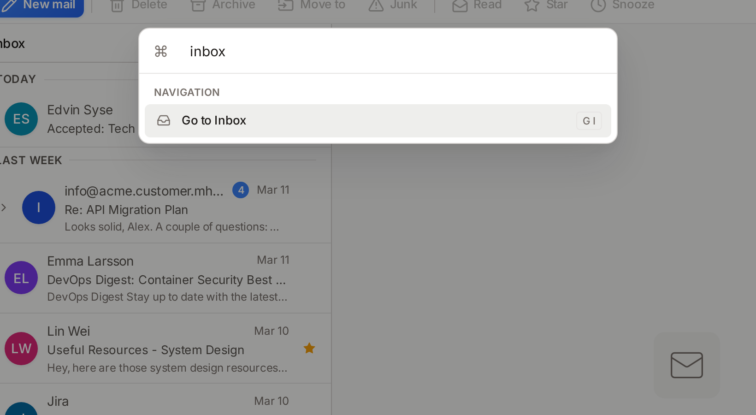Image resolution: width=756 pixels, height=415 pixels.
Task: Mark as Junk using warning icon
Action: (376, 6)
